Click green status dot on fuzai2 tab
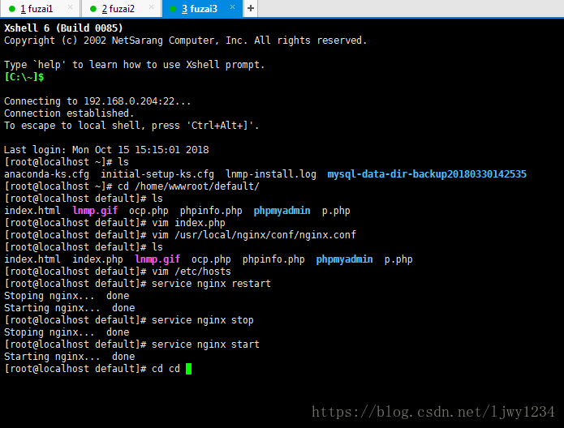 (x=93, y=9)
